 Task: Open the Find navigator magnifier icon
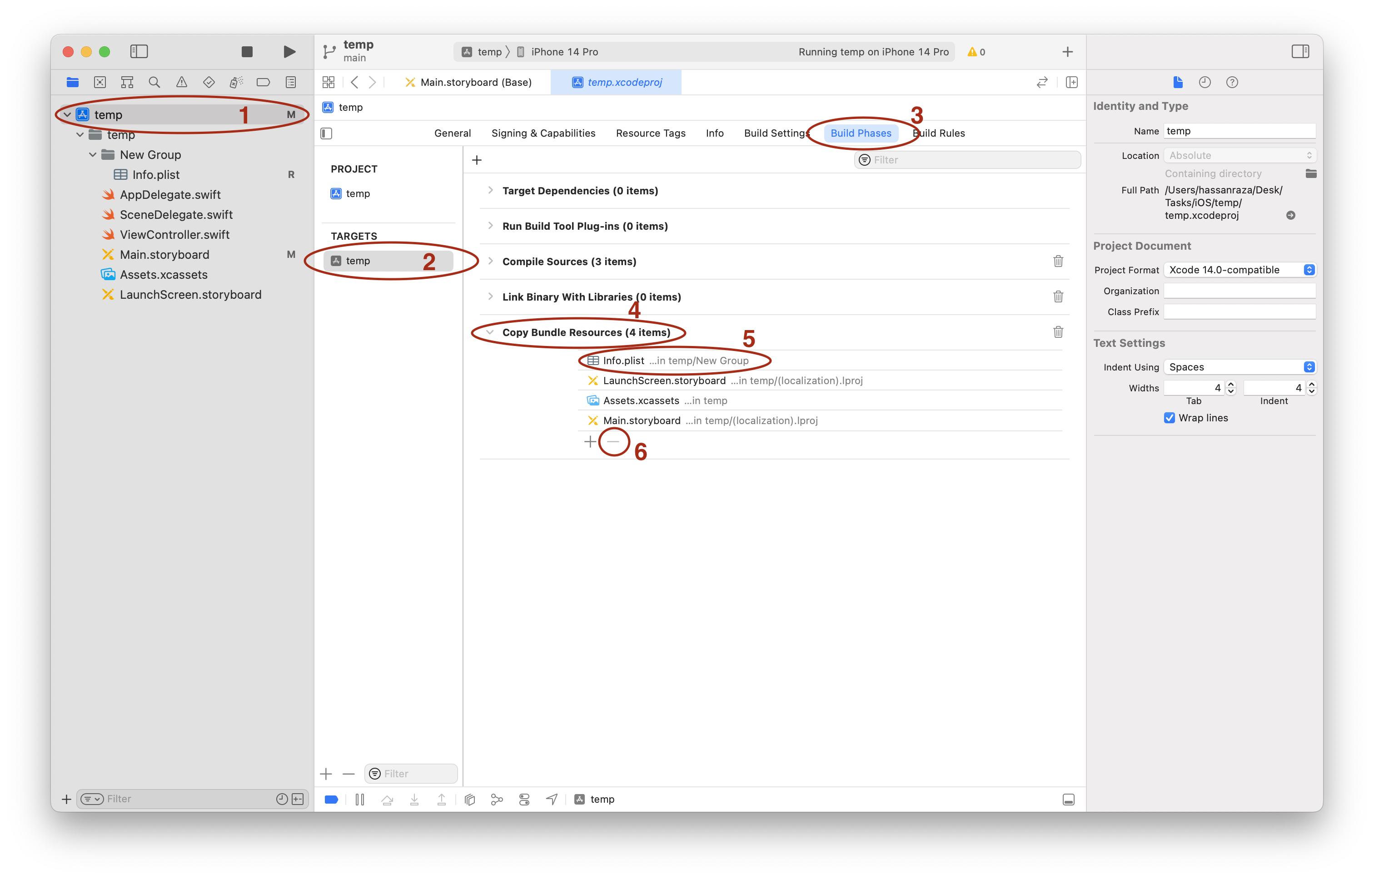[x=154, y=82]
